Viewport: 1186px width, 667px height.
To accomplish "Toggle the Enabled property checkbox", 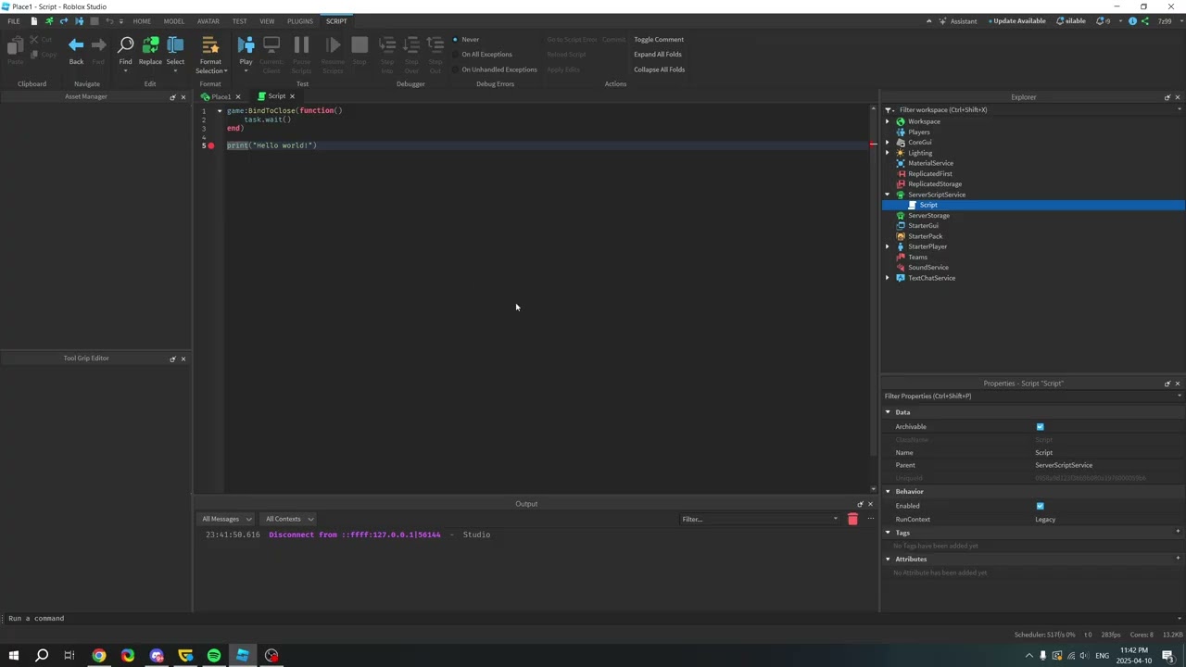I will coord(1040,506).
